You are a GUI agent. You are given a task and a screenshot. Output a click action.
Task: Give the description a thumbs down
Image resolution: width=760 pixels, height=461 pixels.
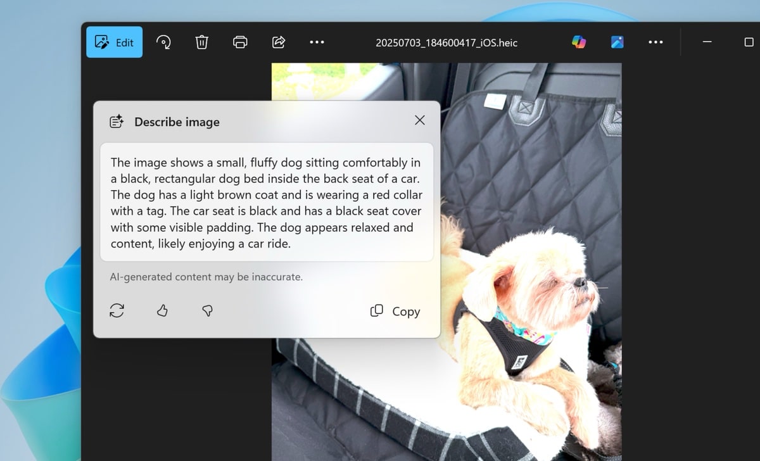pos(206,310)
